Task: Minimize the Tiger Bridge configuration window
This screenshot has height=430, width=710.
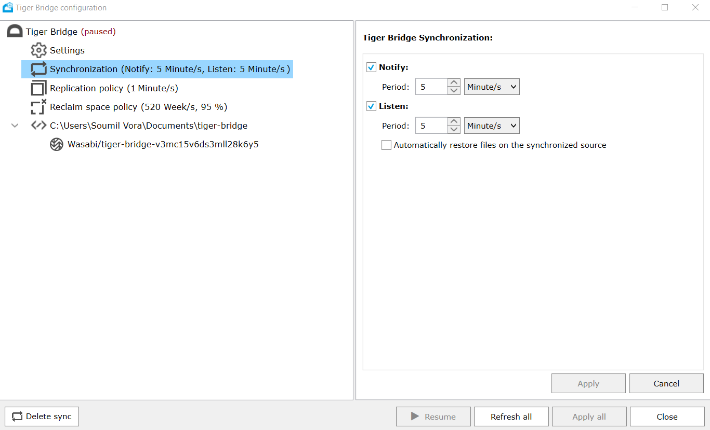Action: pos(635,7)
